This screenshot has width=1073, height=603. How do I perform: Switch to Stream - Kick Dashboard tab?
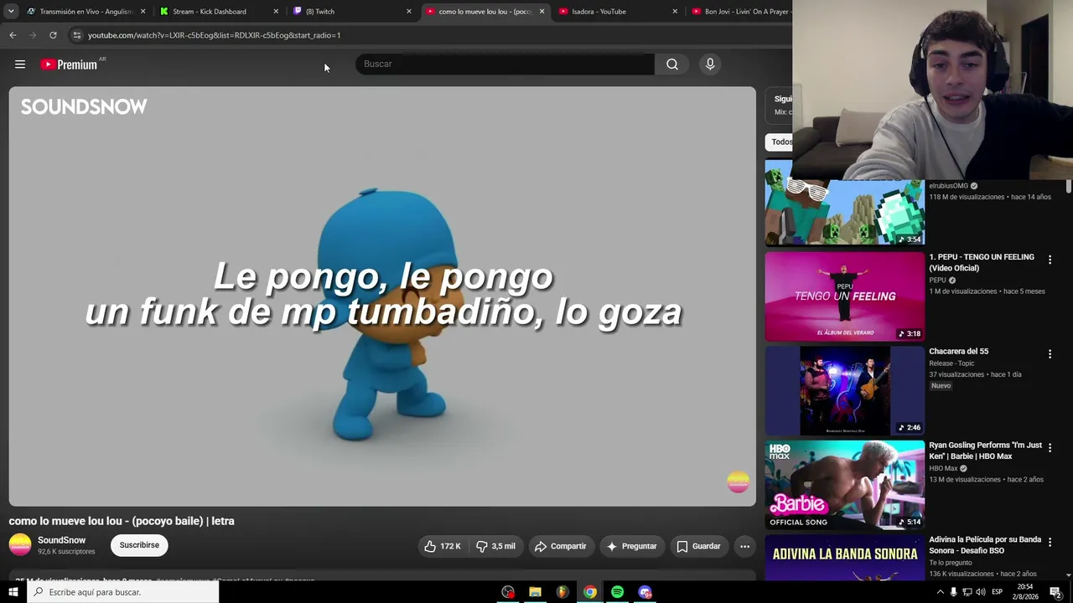tap(218, 12)
